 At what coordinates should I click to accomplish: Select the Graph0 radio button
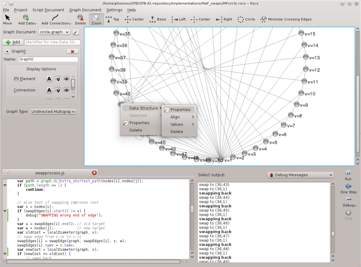pos(8,51)
